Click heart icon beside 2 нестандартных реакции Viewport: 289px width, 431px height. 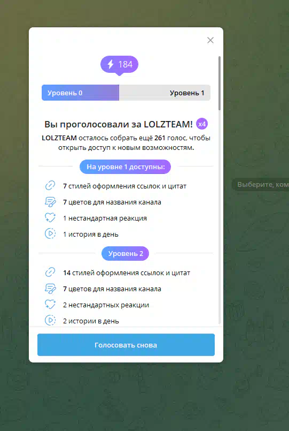50,304
